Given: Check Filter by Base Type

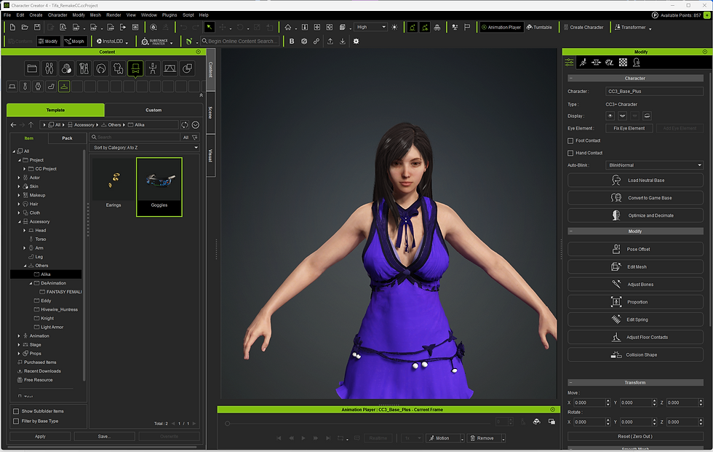Looking at the screenshot, I should pos(16,421).
